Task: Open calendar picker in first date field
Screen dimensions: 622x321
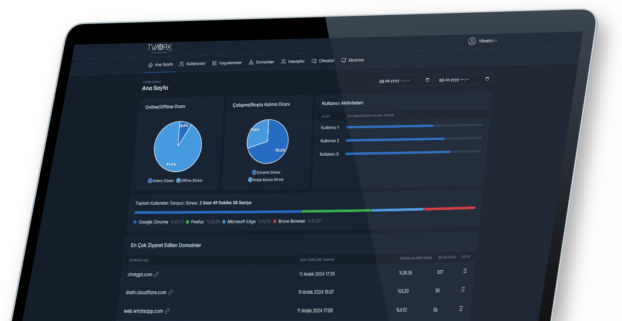Action: click(427, 80)
